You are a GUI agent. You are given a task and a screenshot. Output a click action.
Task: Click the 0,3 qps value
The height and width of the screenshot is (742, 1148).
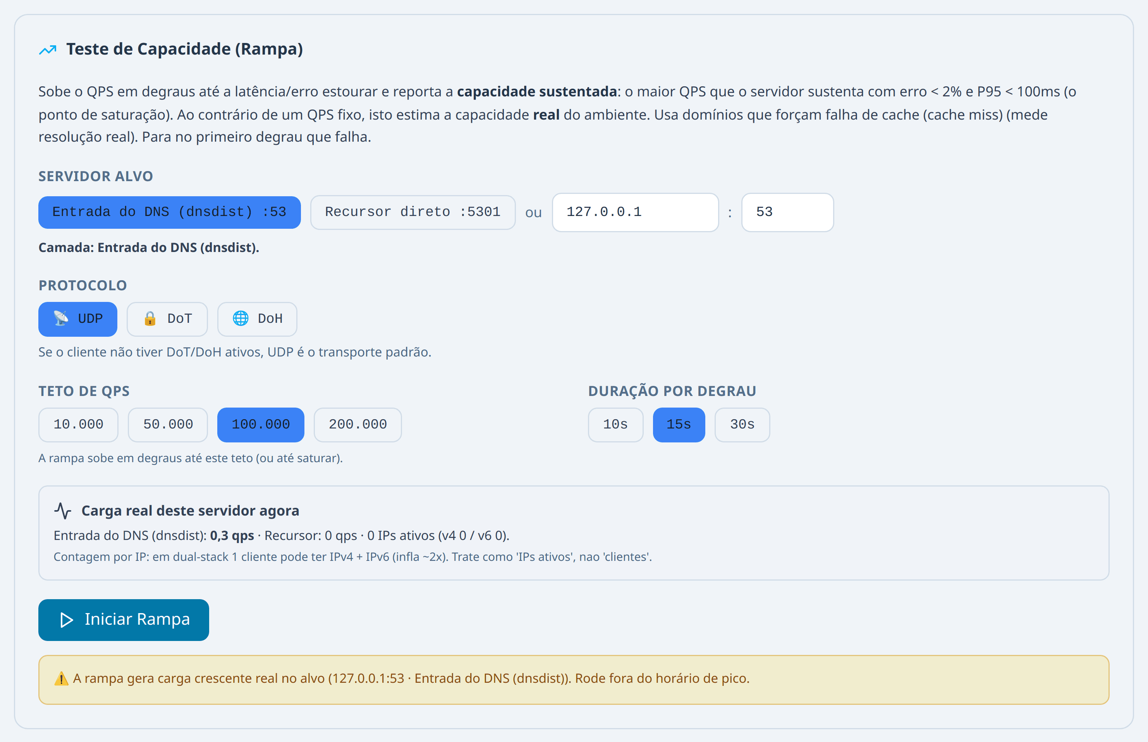point(232,536)
